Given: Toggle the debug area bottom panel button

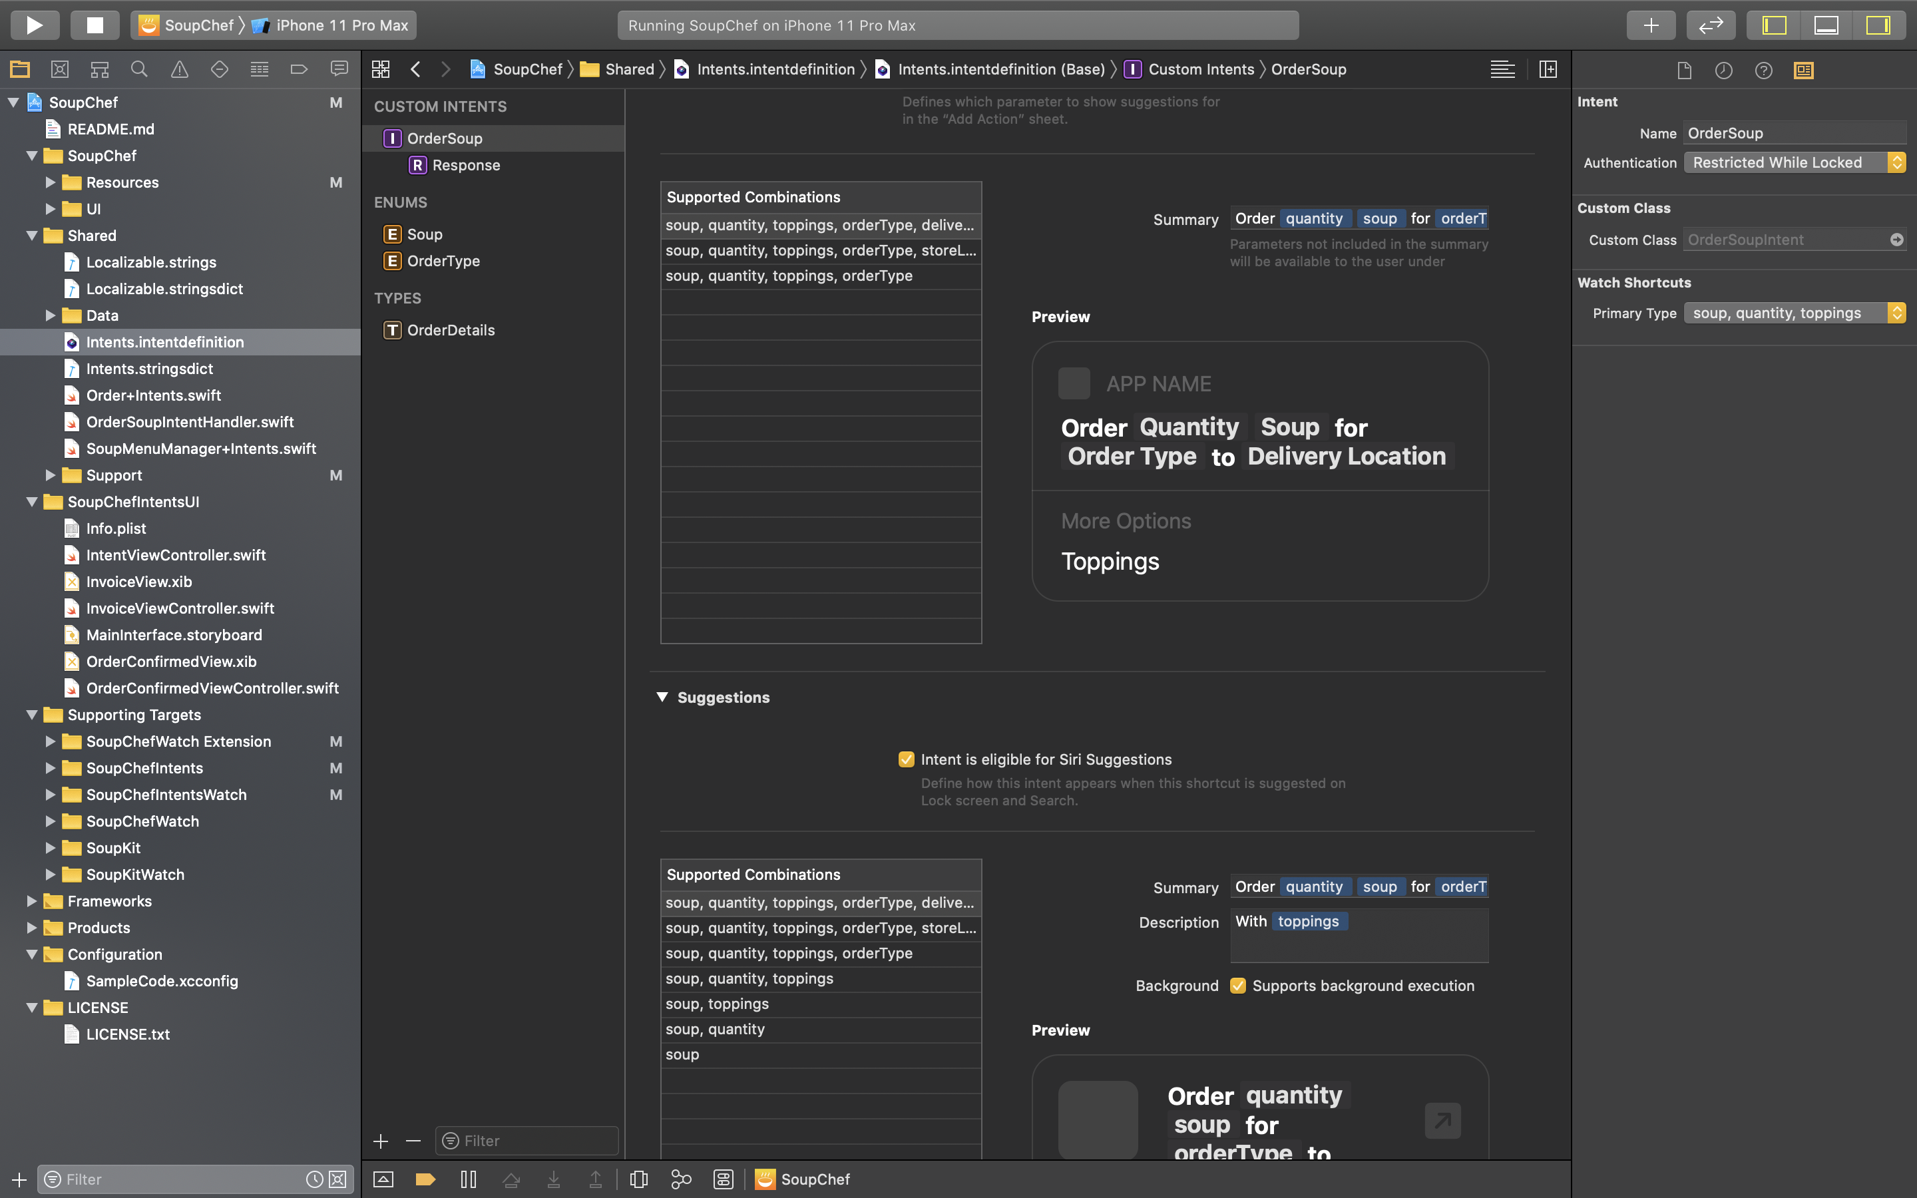Looking at the screenshot, I should 1826,25.
